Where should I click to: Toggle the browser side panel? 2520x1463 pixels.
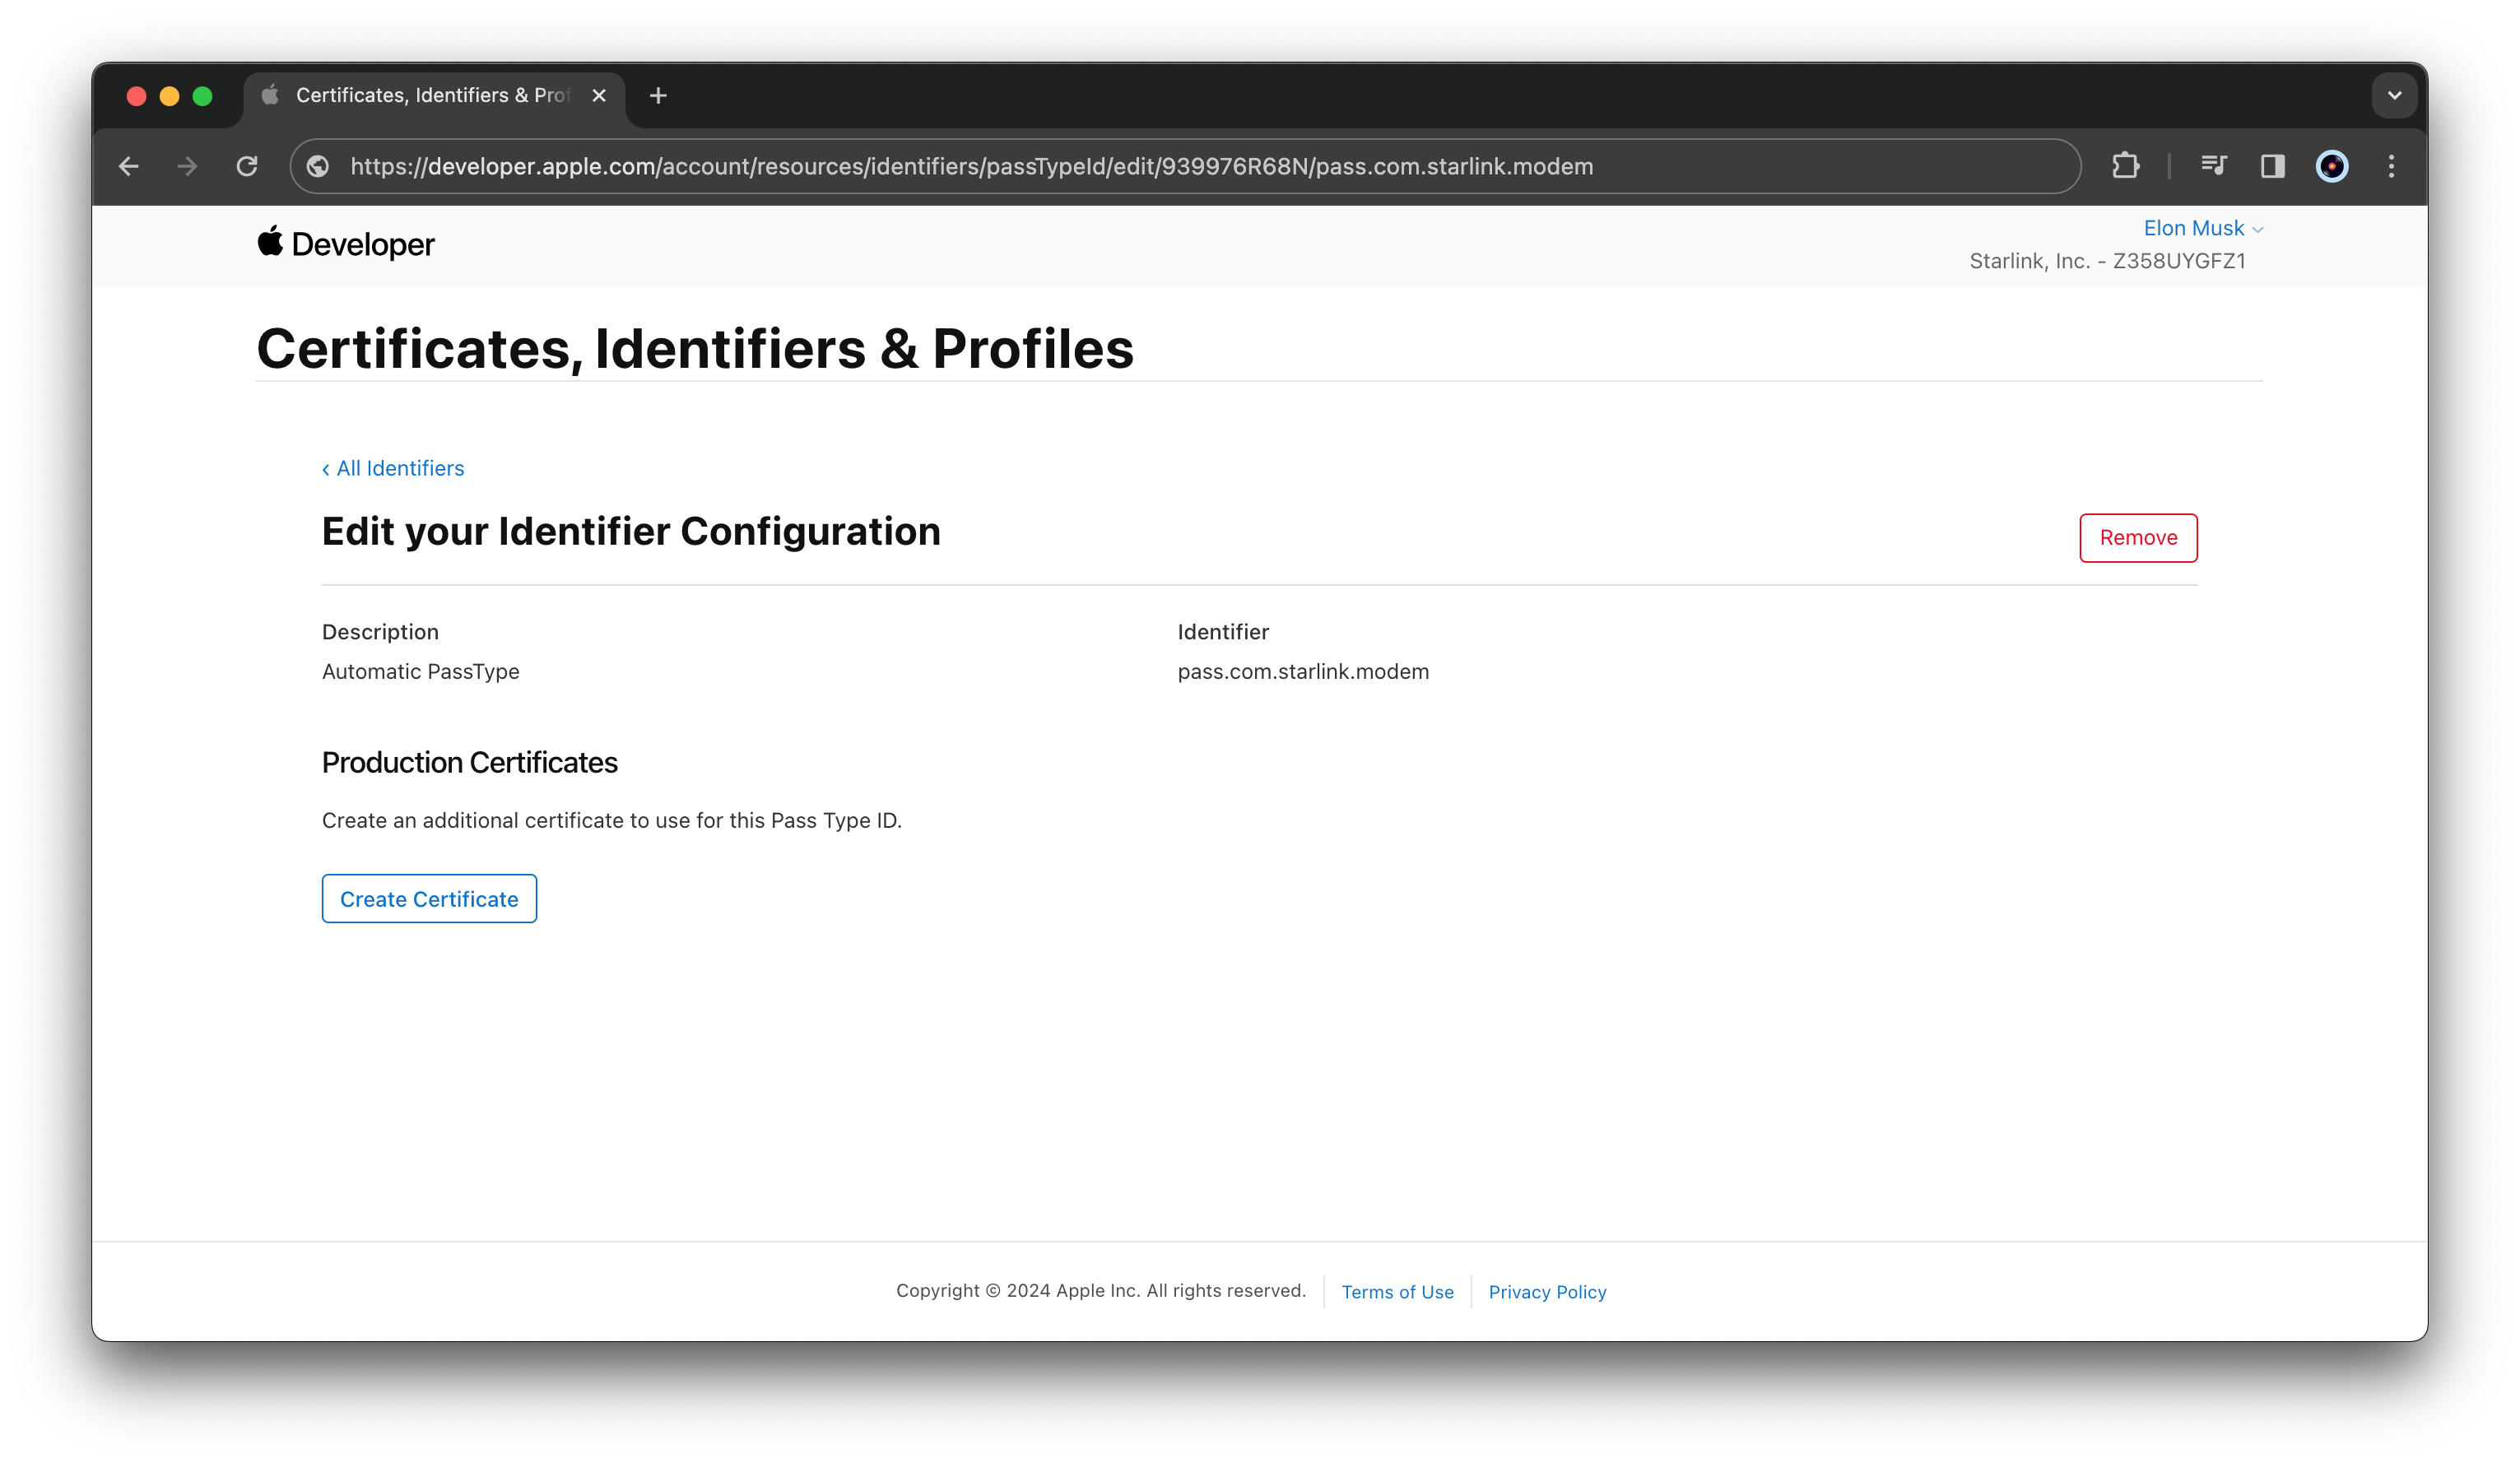[2272, 166]
